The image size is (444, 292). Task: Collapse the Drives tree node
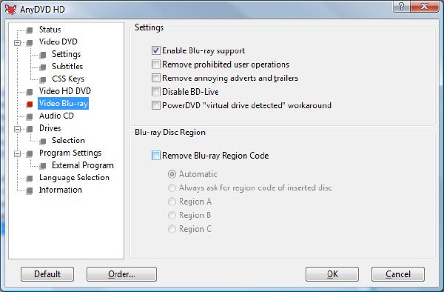[17, 129]
